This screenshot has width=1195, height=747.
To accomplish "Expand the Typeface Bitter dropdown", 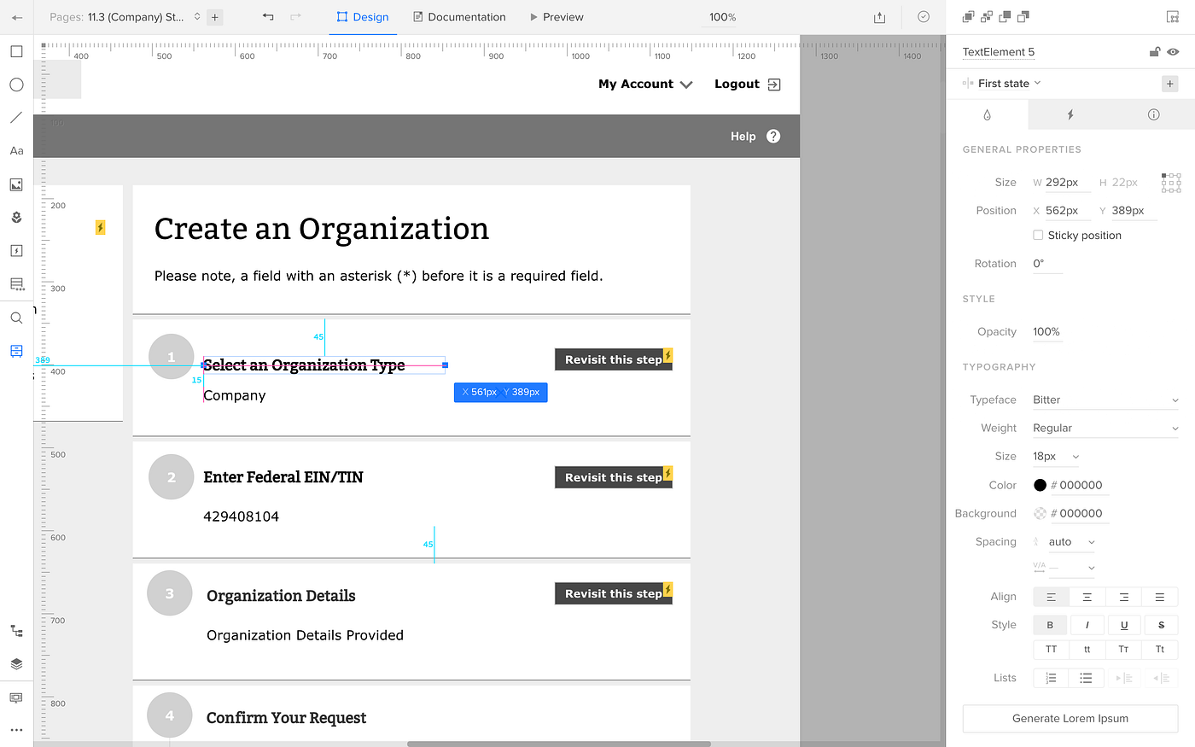I will (1105, 400).
